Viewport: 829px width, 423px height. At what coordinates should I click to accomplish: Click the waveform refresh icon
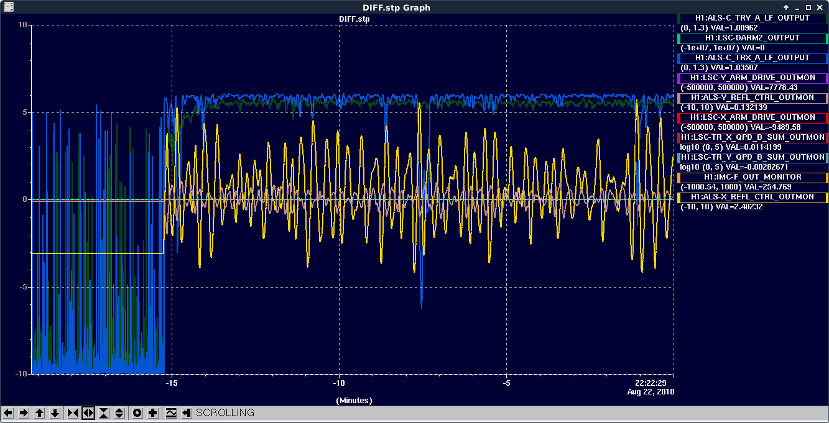click(171, 413)
